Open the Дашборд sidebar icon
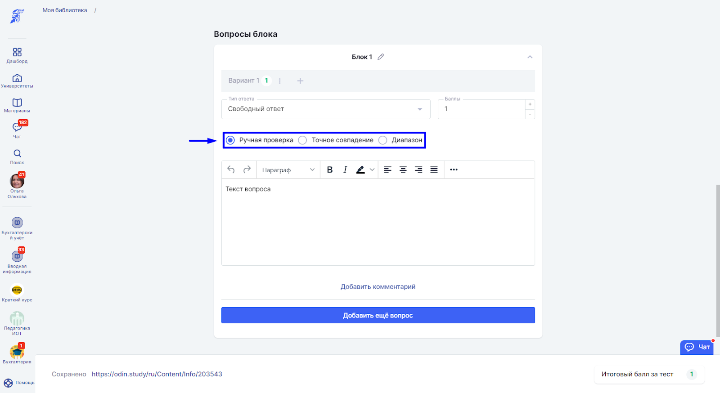 17,52
